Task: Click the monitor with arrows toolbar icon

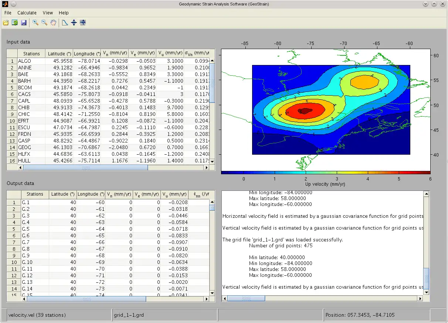Action: click(83, 23)
